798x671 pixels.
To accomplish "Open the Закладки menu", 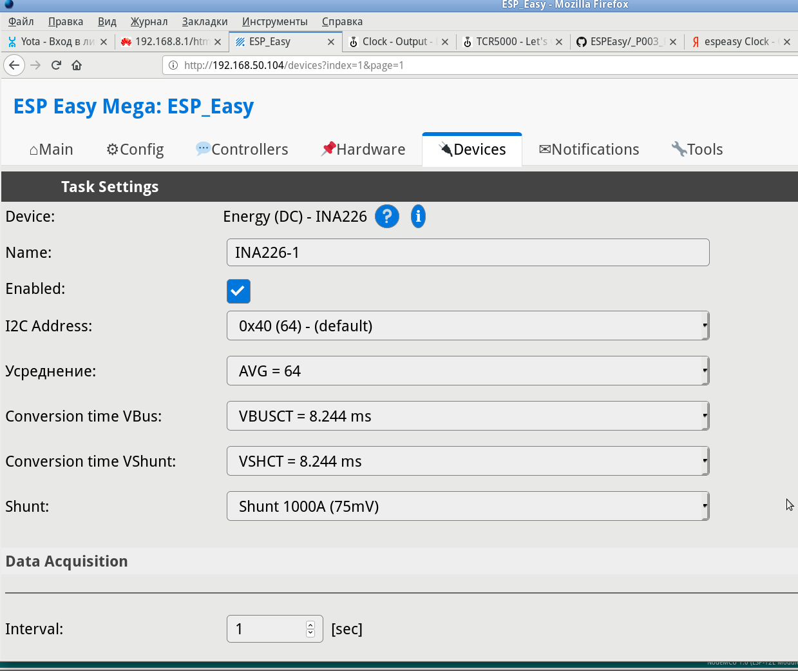I will coord(204,22).
